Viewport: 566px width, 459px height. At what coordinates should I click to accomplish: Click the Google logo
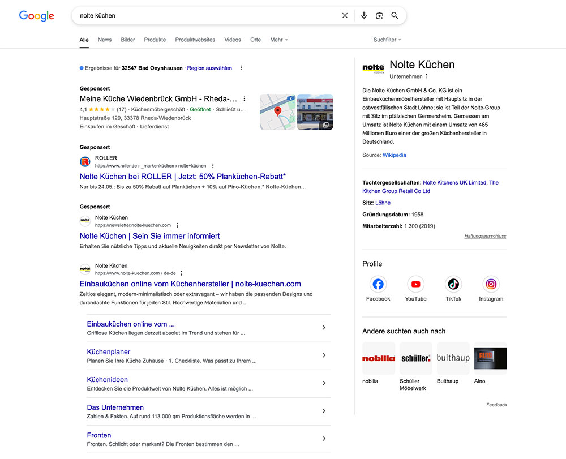click(36, 15)
